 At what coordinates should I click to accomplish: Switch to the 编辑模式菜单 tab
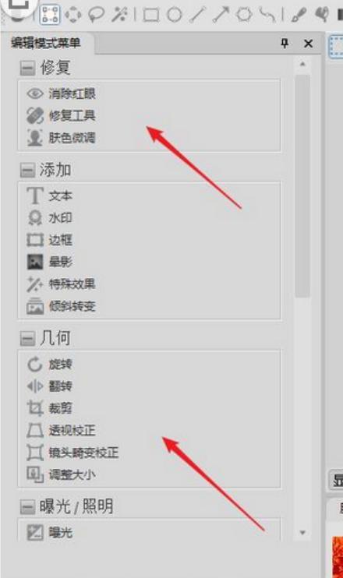point(46,43)
